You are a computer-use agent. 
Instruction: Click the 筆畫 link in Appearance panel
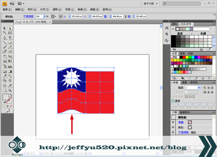point(181,122)
